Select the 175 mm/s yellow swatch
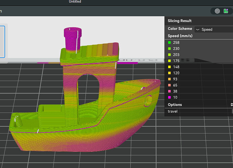The width and height of the screenshot is (233, 168). pyautogui.click(x=170, y=61)
